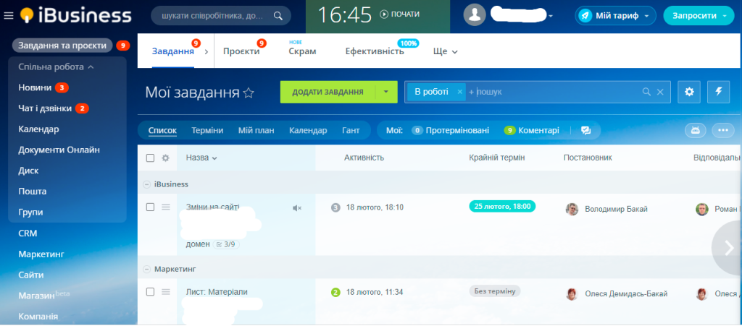Open Документи Онлайн in sidebar

(x=59, y=150)
